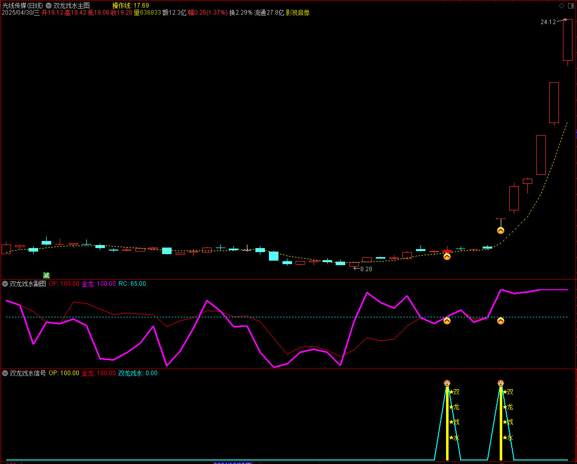Click the 光线传媒(日线) stock title

coord(23,6)
